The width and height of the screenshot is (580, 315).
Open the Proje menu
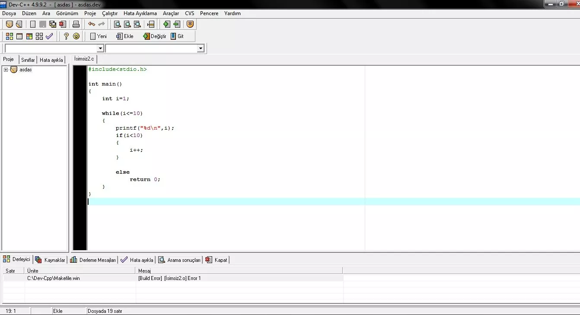click(90, 13)
